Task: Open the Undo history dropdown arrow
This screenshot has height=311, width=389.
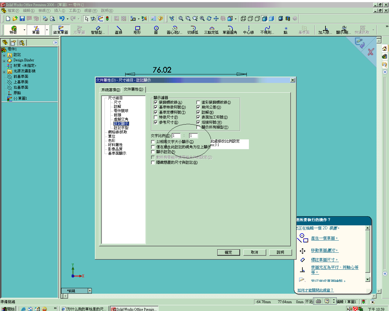Action: pyautogui.click(x=67, y=19)
